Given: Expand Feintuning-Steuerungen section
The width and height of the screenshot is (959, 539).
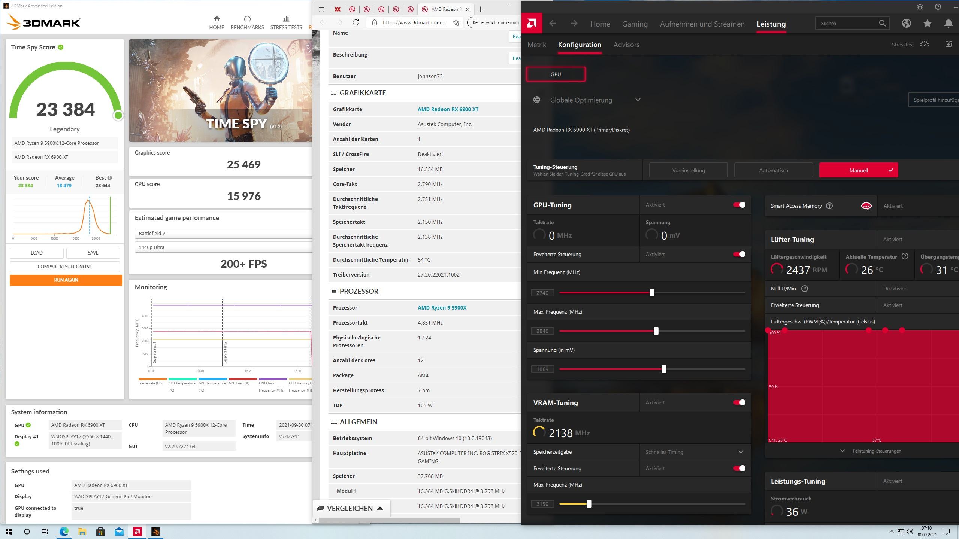Looking at the screenshot, I should pos(871,451).
